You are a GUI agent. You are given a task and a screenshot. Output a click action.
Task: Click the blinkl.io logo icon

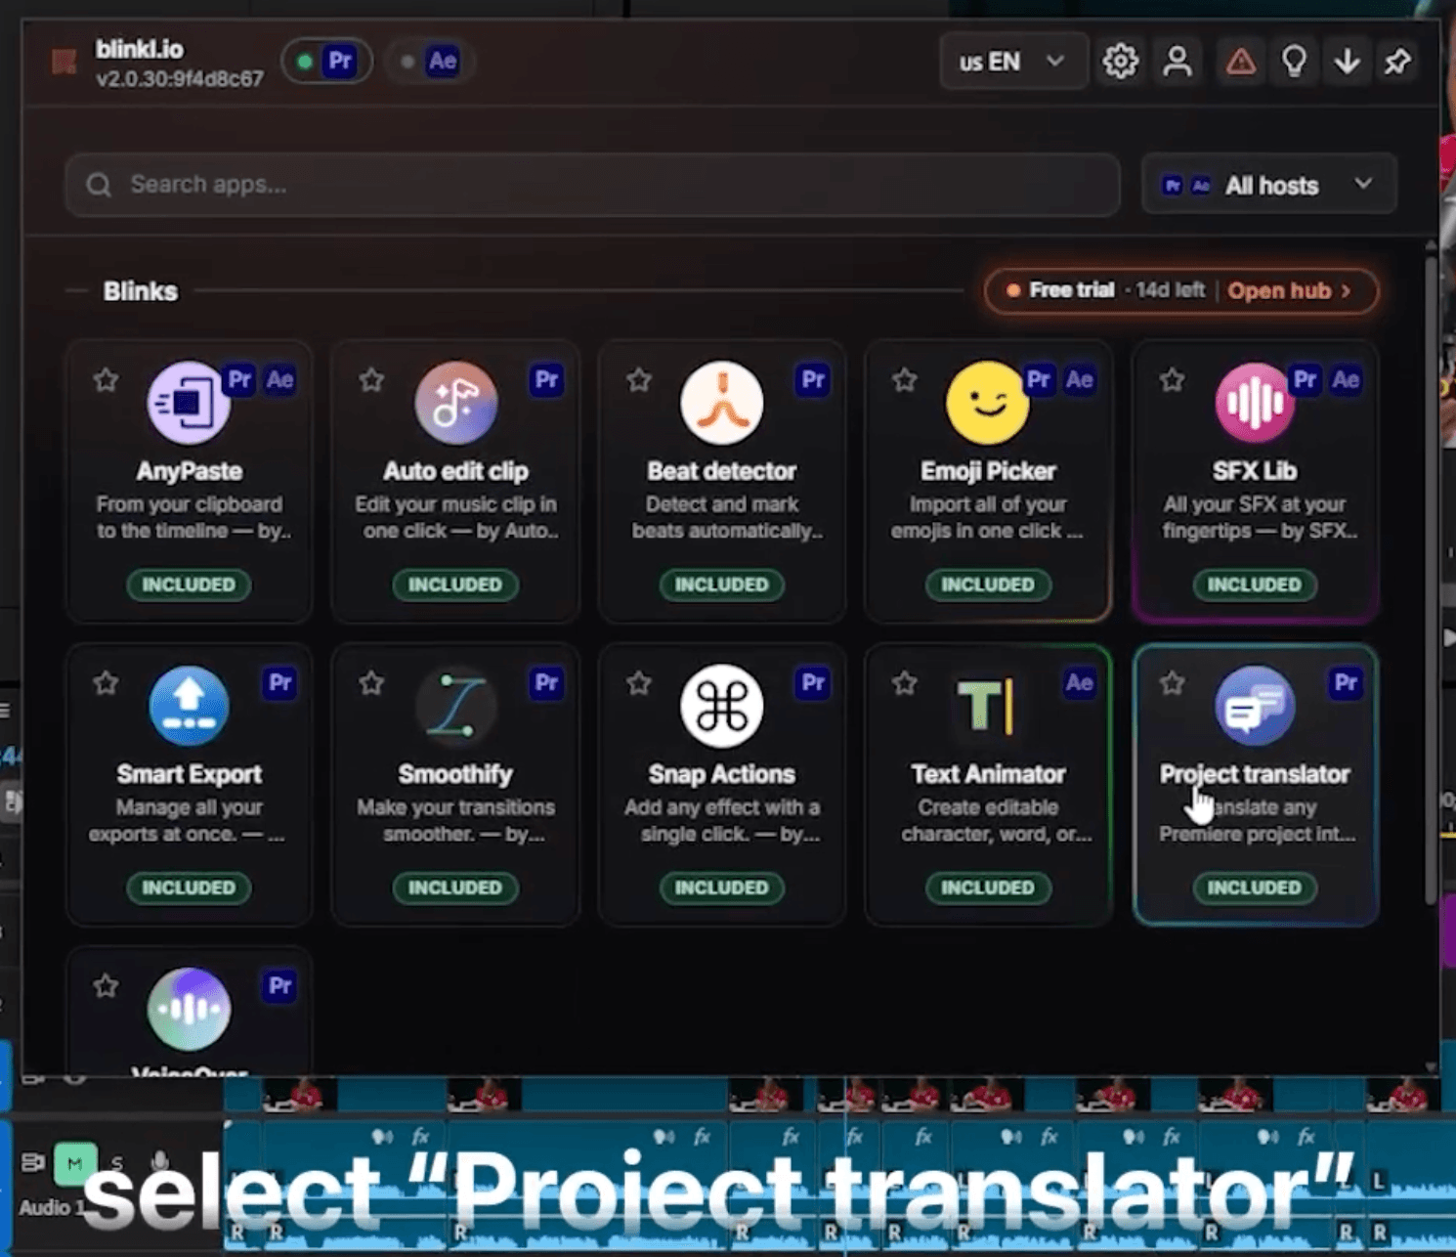64,63
